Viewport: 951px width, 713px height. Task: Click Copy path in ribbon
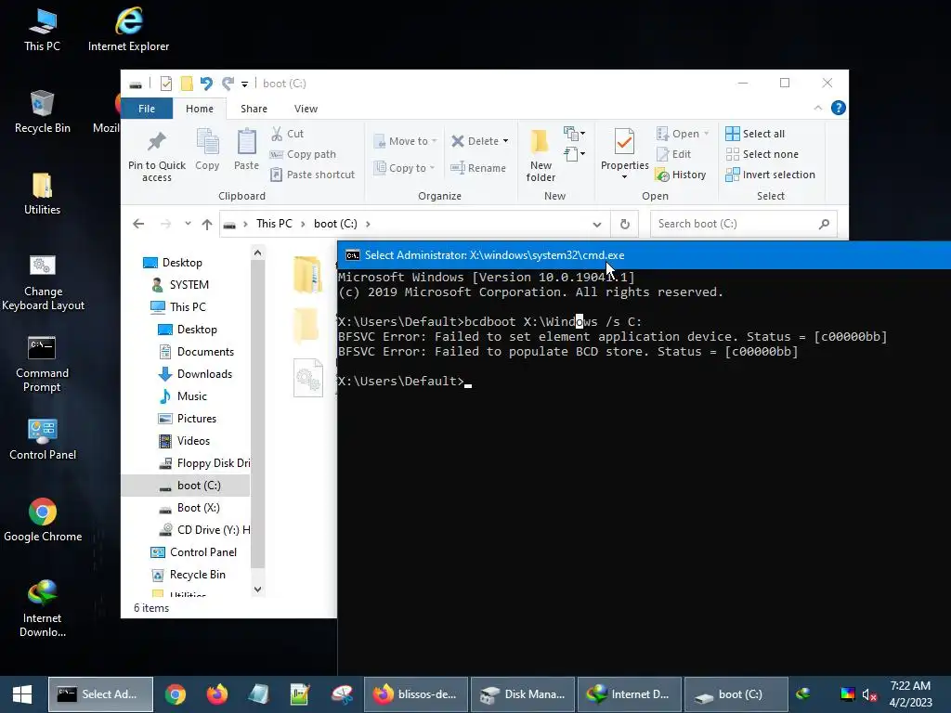coord(304,154)
